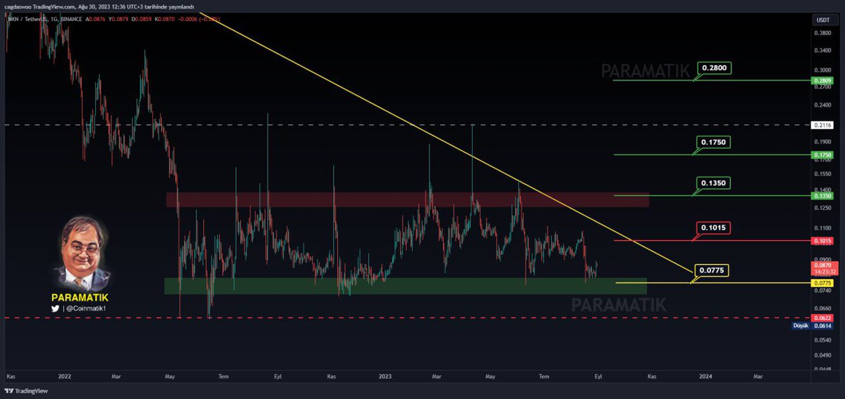Screen dimensions: 845x399
Task: Select the 0.0660 price scale value
Action: [822, 308]
